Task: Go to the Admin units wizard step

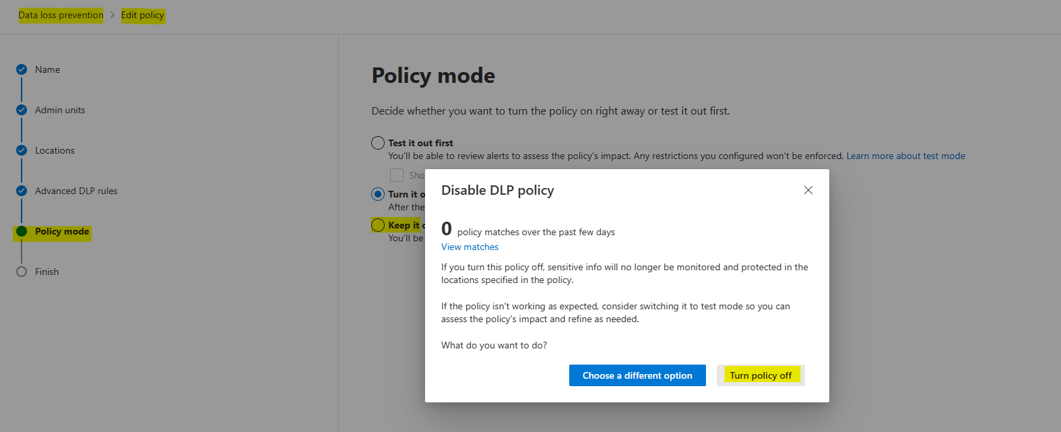Action: point(60,110)
